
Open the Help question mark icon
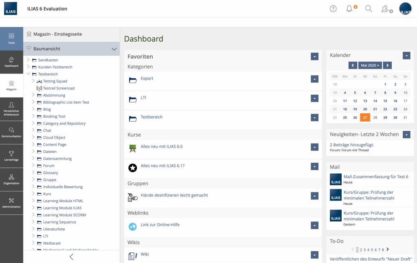[333, 9]
